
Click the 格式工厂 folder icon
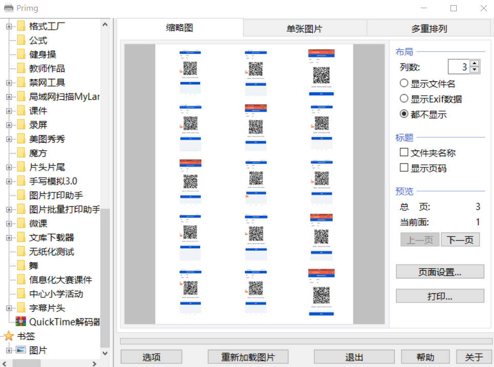click(x=21, y=26)
